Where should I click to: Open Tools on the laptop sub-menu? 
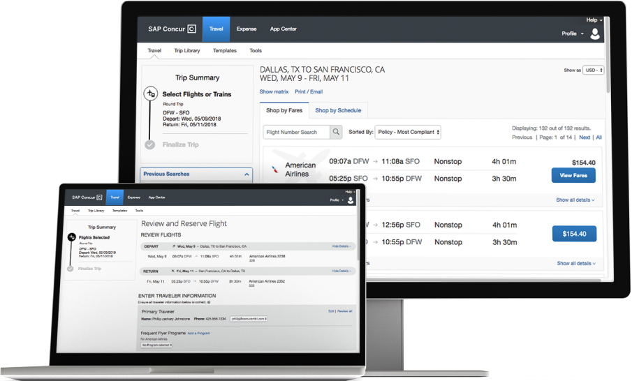(139, 211)
